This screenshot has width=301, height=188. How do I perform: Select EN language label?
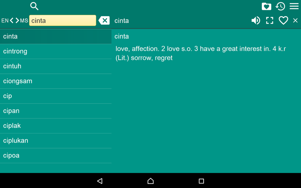coord(5,21)
